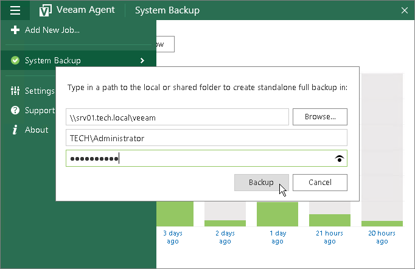Click the '2 days ago' label

pos(225,237)
